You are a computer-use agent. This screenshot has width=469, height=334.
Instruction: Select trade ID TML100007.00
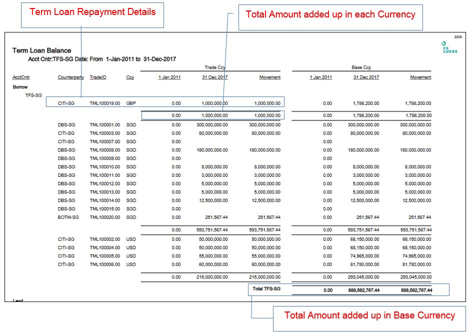[x=104, y=141]
